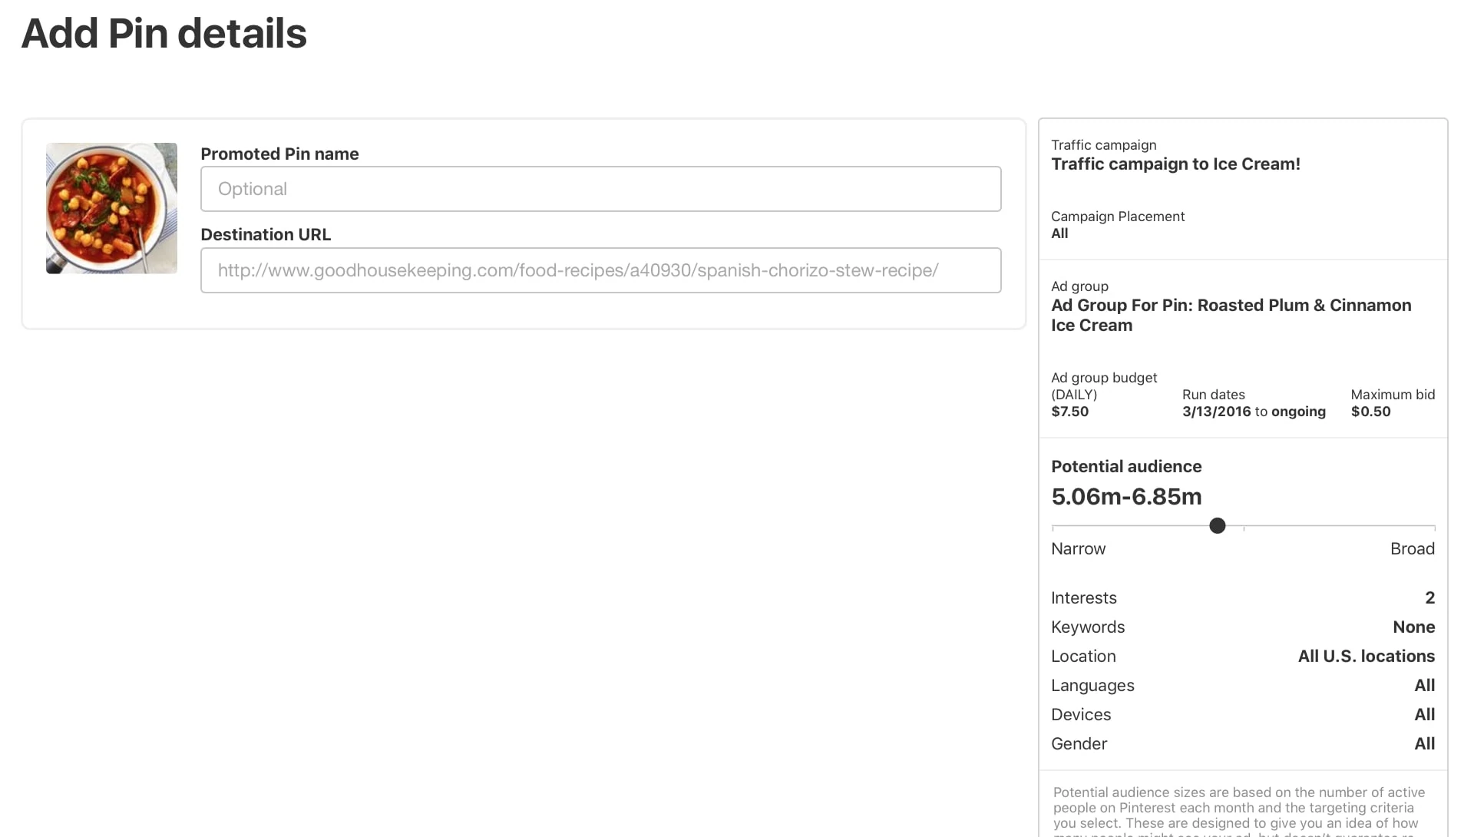Click the Promoted Pin name input field
The width and height of the screenshot is (1474, 837).
click(x=600, y=189)
